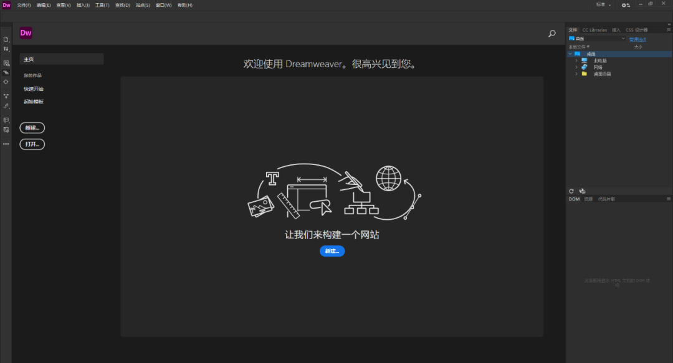Collapse the 桌面 folder in the file tree
Screen dimensions: 673x363
pyautogui.click(x=570, y=54)
